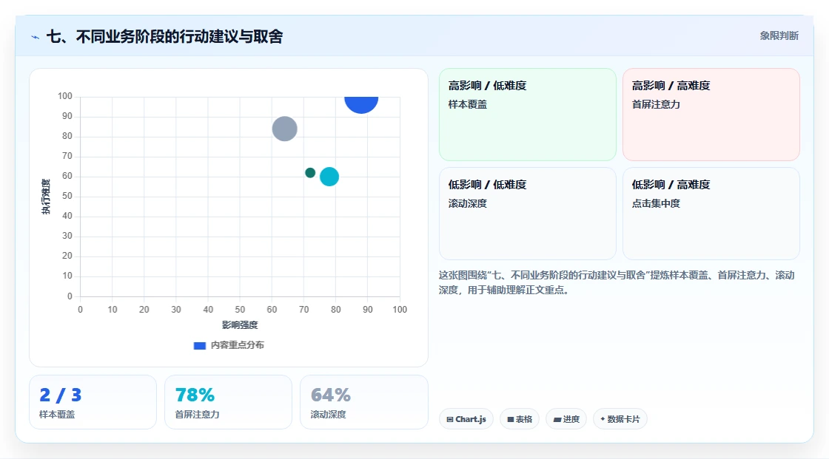Click the 滚动深度 text in quadrant card
829x459 pixels.
tap(467, 203)
